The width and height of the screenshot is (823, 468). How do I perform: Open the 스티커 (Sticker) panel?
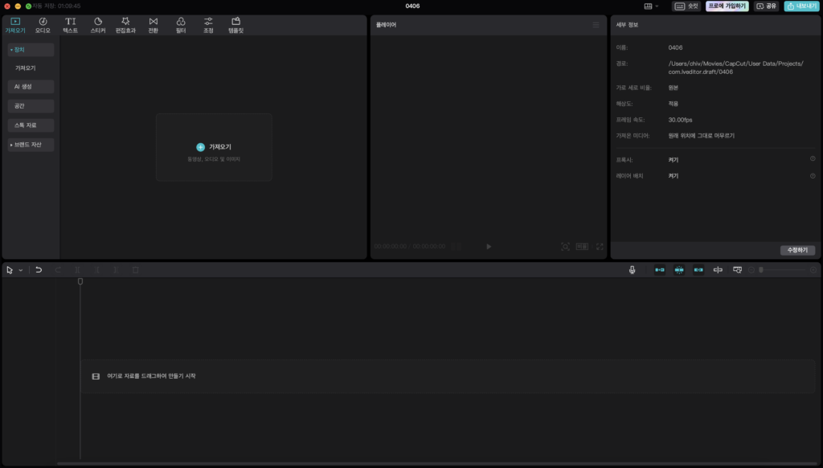click(x=98, y=25)
